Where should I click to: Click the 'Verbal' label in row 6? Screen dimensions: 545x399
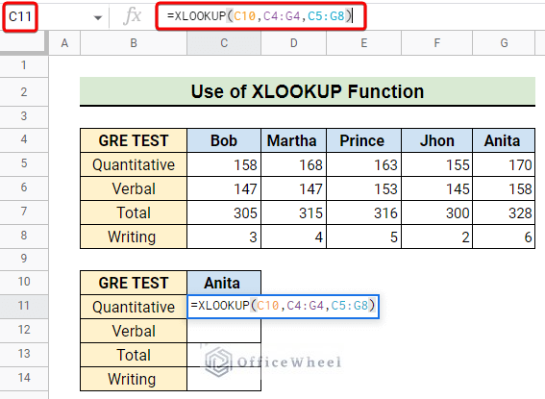click(x=134, y=188)
